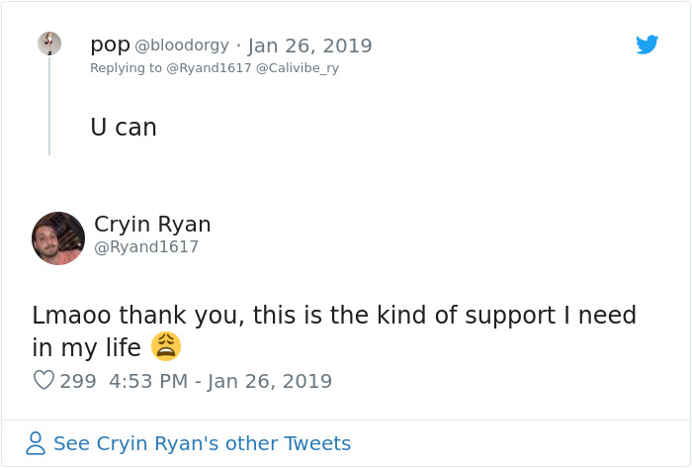Click the "Replying to" label
692x468 pixels.
click(x=126, y=68)
